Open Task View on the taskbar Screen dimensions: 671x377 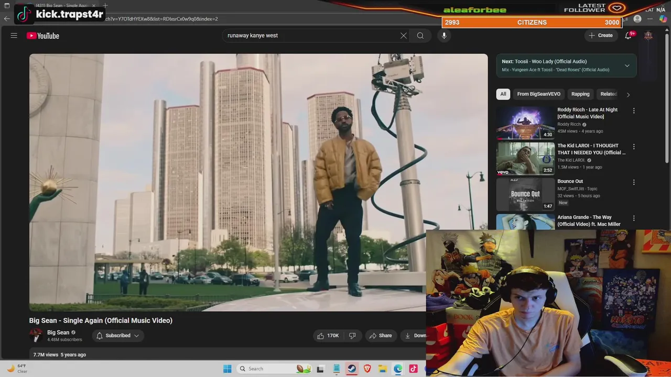tap(320, 369)
